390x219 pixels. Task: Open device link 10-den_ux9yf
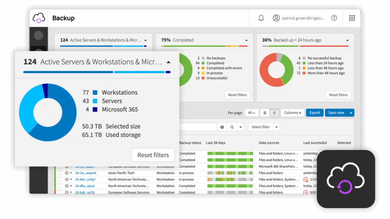pyautogui.click(x=85, y=180)
